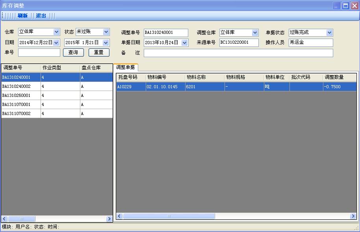Click the 物料单位 column header

click(x=276, y=77)
